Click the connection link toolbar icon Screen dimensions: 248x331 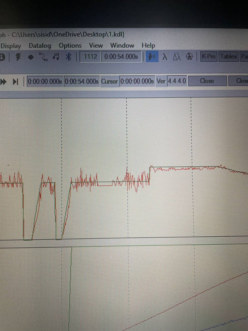coord(43,57)
